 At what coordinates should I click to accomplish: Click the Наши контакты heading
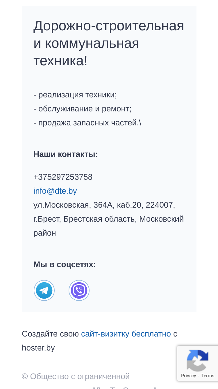coord(66,154)
